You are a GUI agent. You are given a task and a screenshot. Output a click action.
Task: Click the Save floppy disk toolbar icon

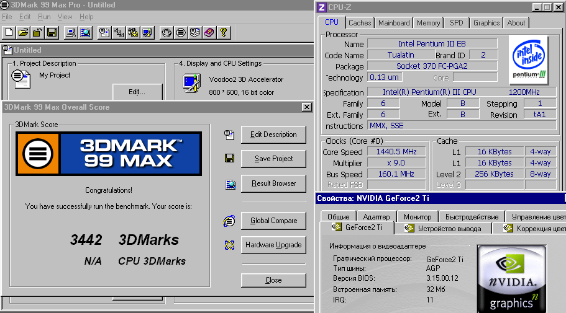52,32
